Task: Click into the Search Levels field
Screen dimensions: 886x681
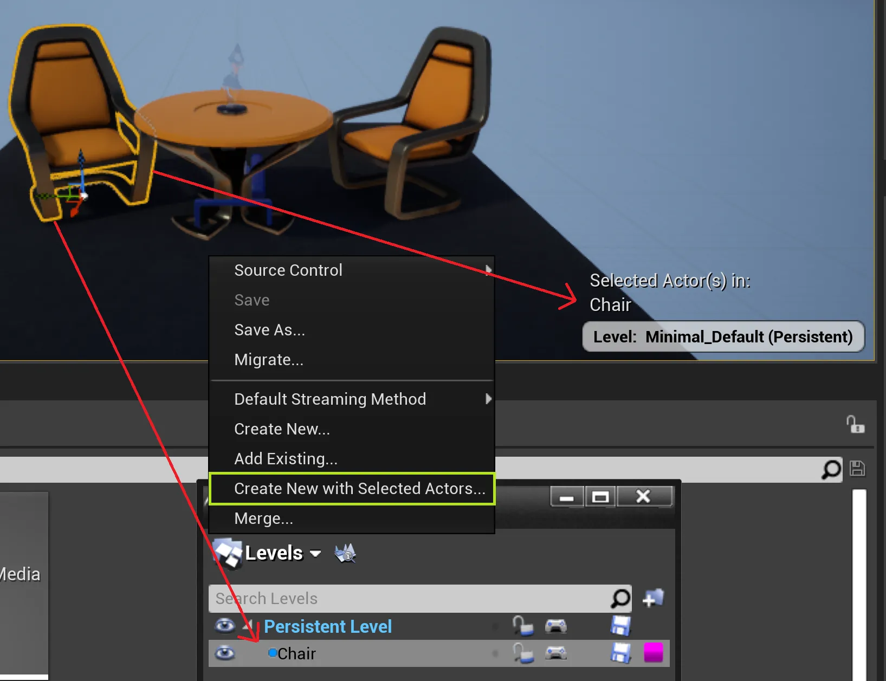Action: (409, 599)
